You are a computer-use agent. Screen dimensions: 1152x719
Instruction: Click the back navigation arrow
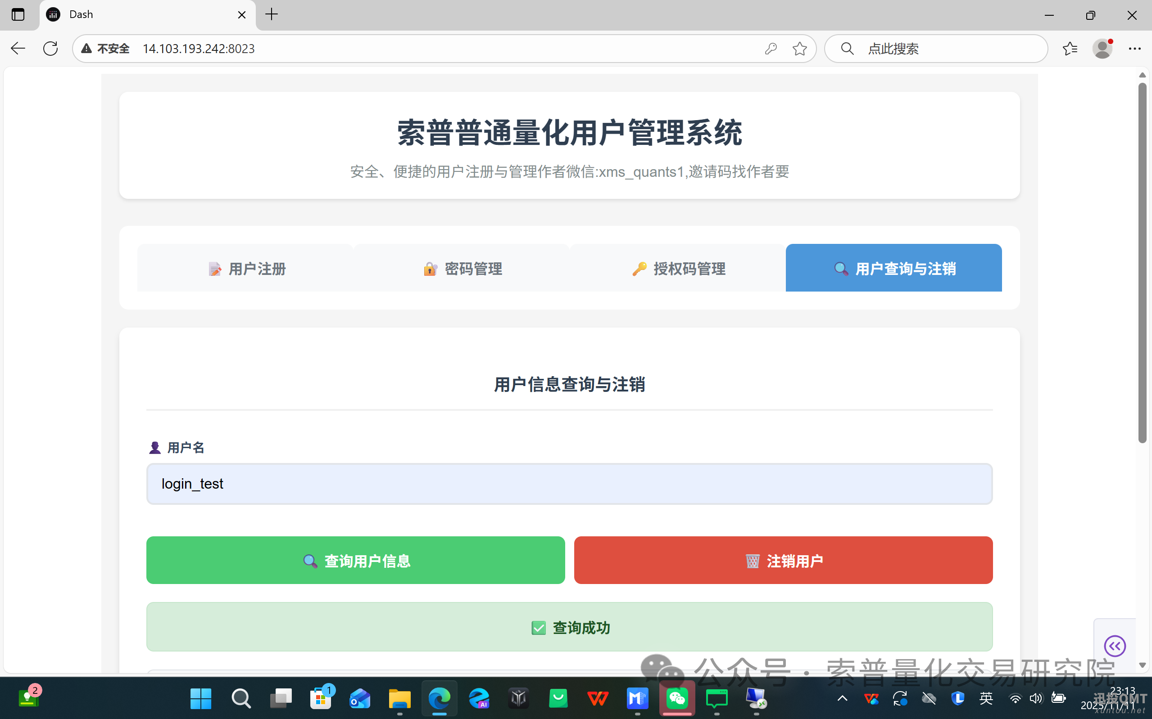[x=18, y=49]
